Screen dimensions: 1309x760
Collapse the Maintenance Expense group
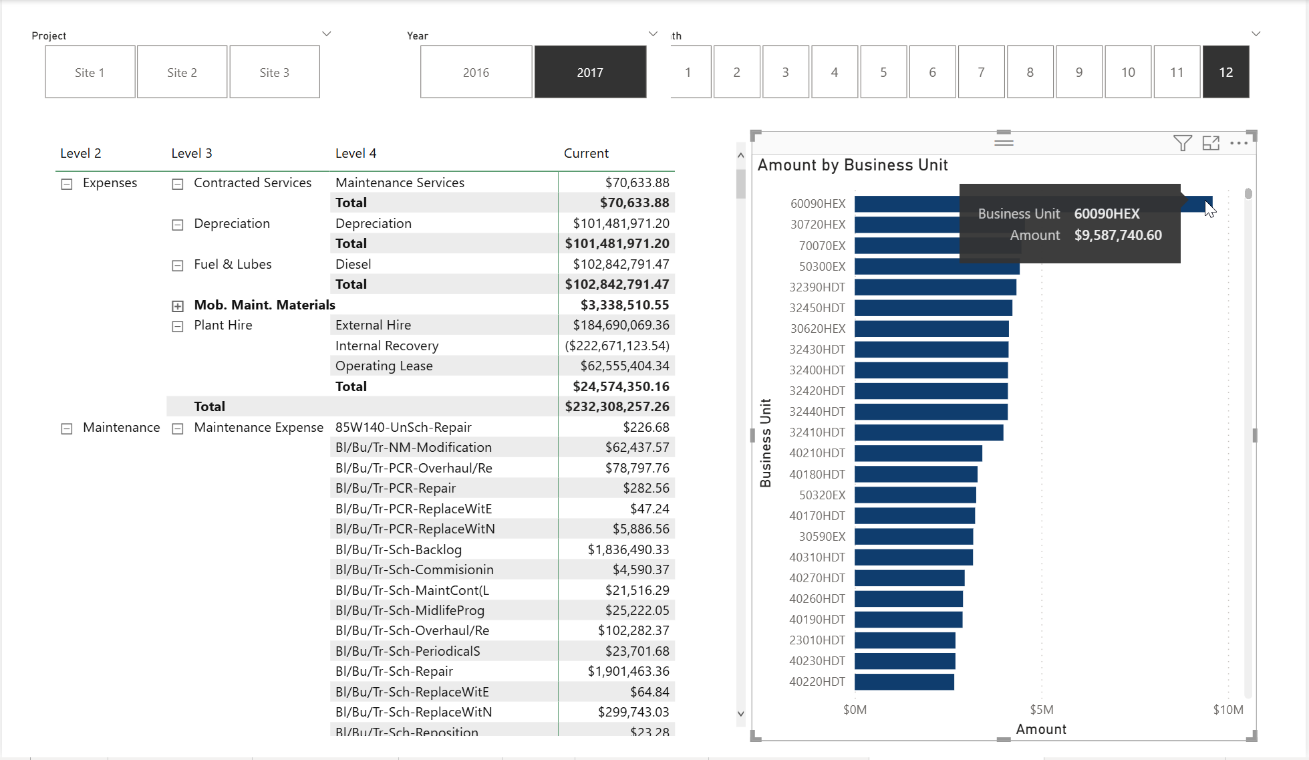(178, 428)
